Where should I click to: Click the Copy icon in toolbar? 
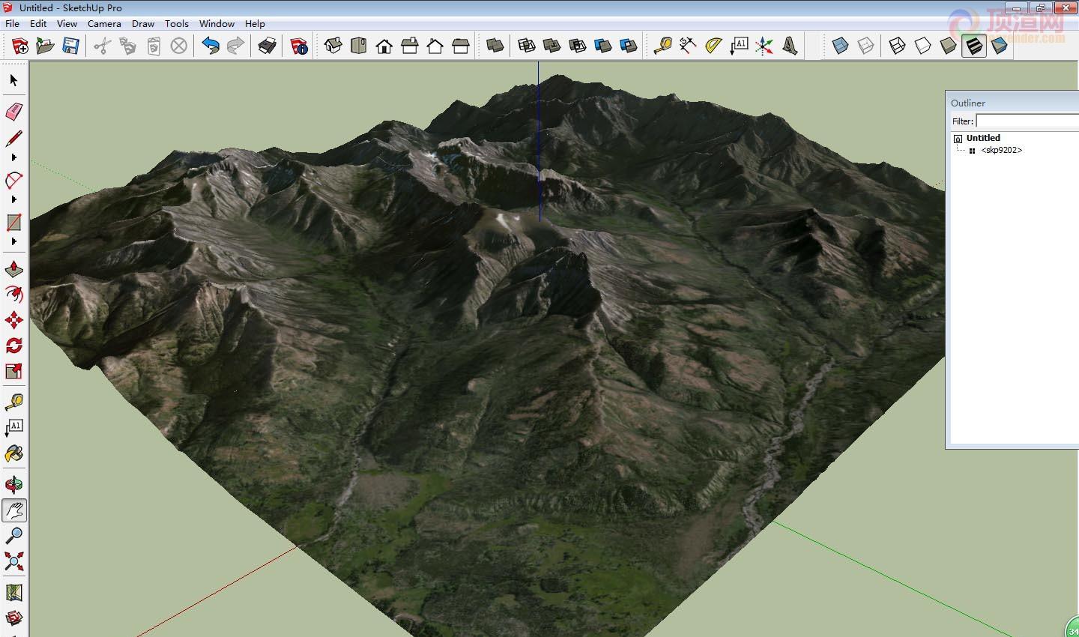(128, 46)
